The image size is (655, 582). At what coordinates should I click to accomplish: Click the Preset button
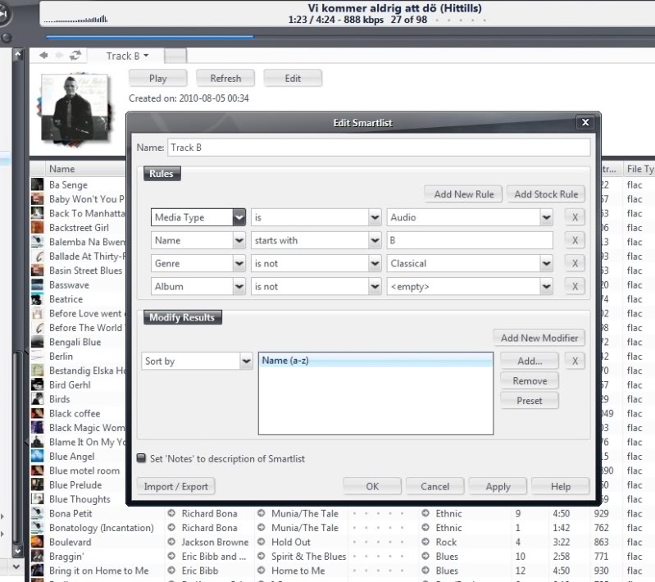coord(530,401)
